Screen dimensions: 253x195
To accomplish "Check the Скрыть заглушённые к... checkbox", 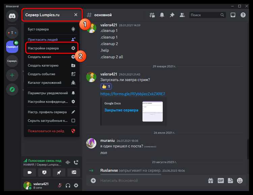I will tap(73, 120).
